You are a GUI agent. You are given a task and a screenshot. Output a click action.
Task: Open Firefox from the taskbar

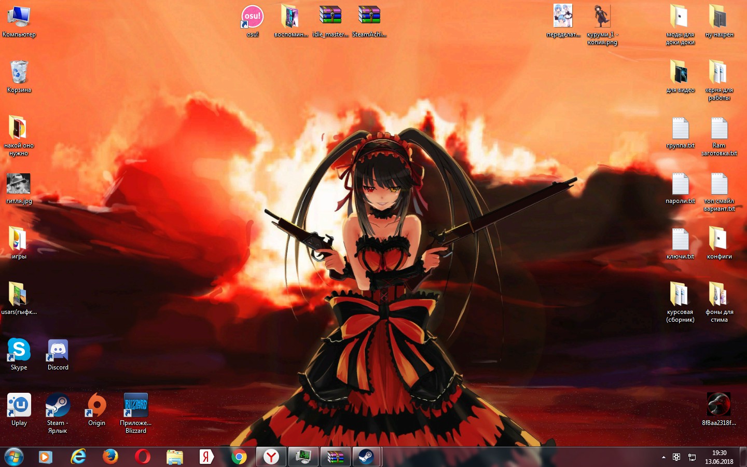(110, 457)
